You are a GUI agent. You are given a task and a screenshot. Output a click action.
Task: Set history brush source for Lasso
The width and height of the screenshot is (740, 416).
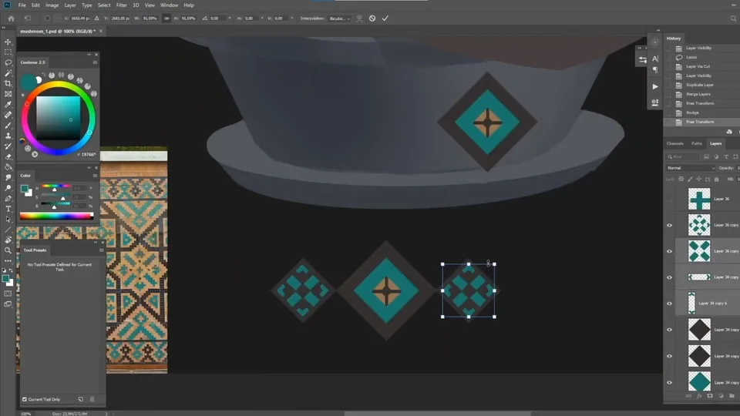click(668, 58)
